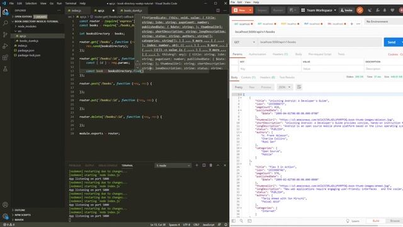403x227 pixels.
Task: Open the Testing flask icon in activity bar
Action: click(5, 69)
